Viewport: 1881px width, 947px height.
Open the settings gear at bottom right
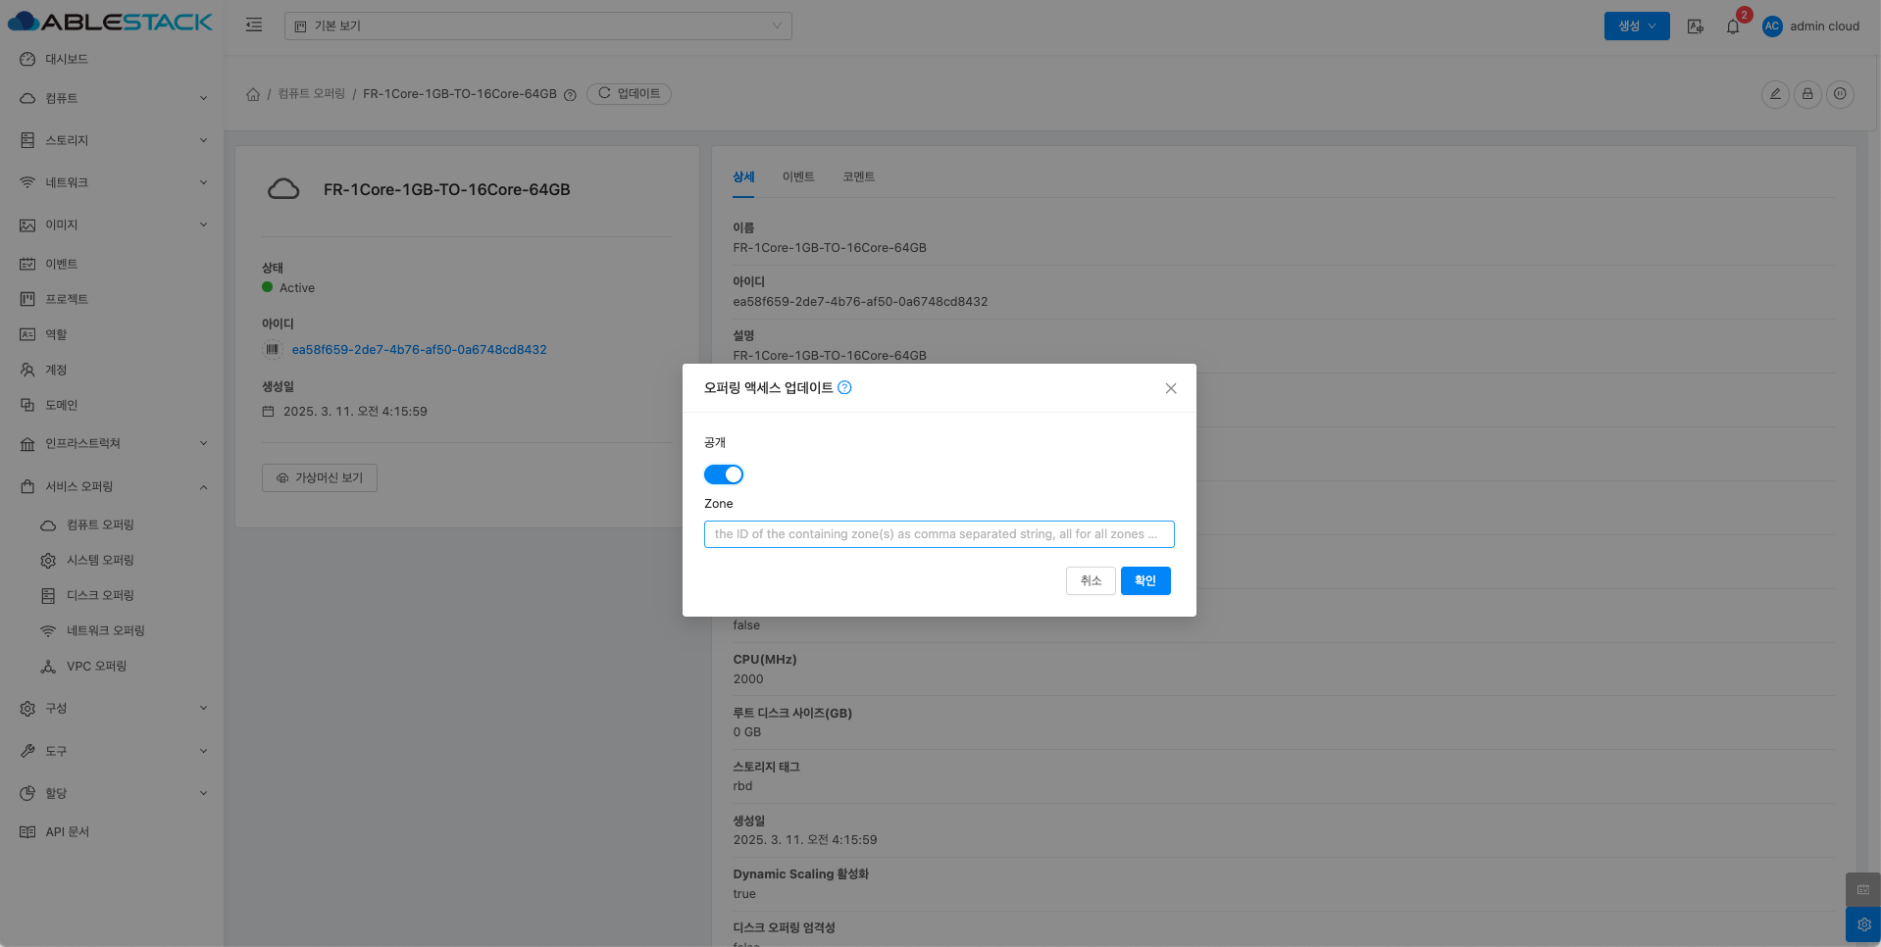pyautogui.click(x=1862, y=924)
